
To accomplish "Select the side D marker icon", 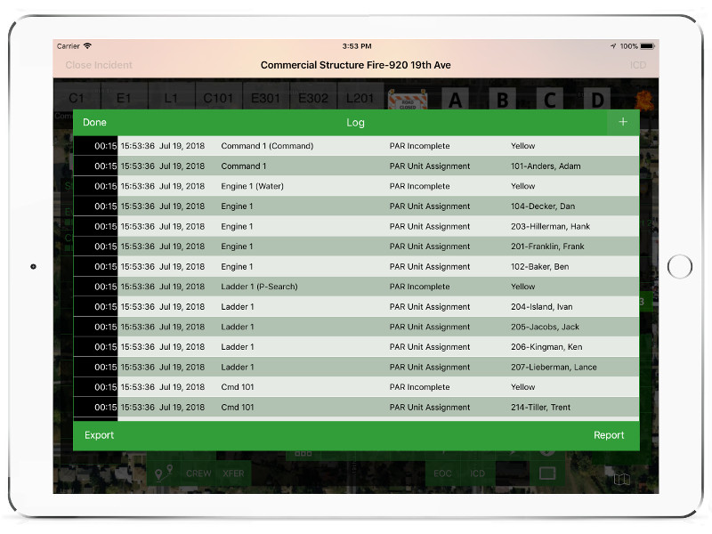I will (597, 99).
